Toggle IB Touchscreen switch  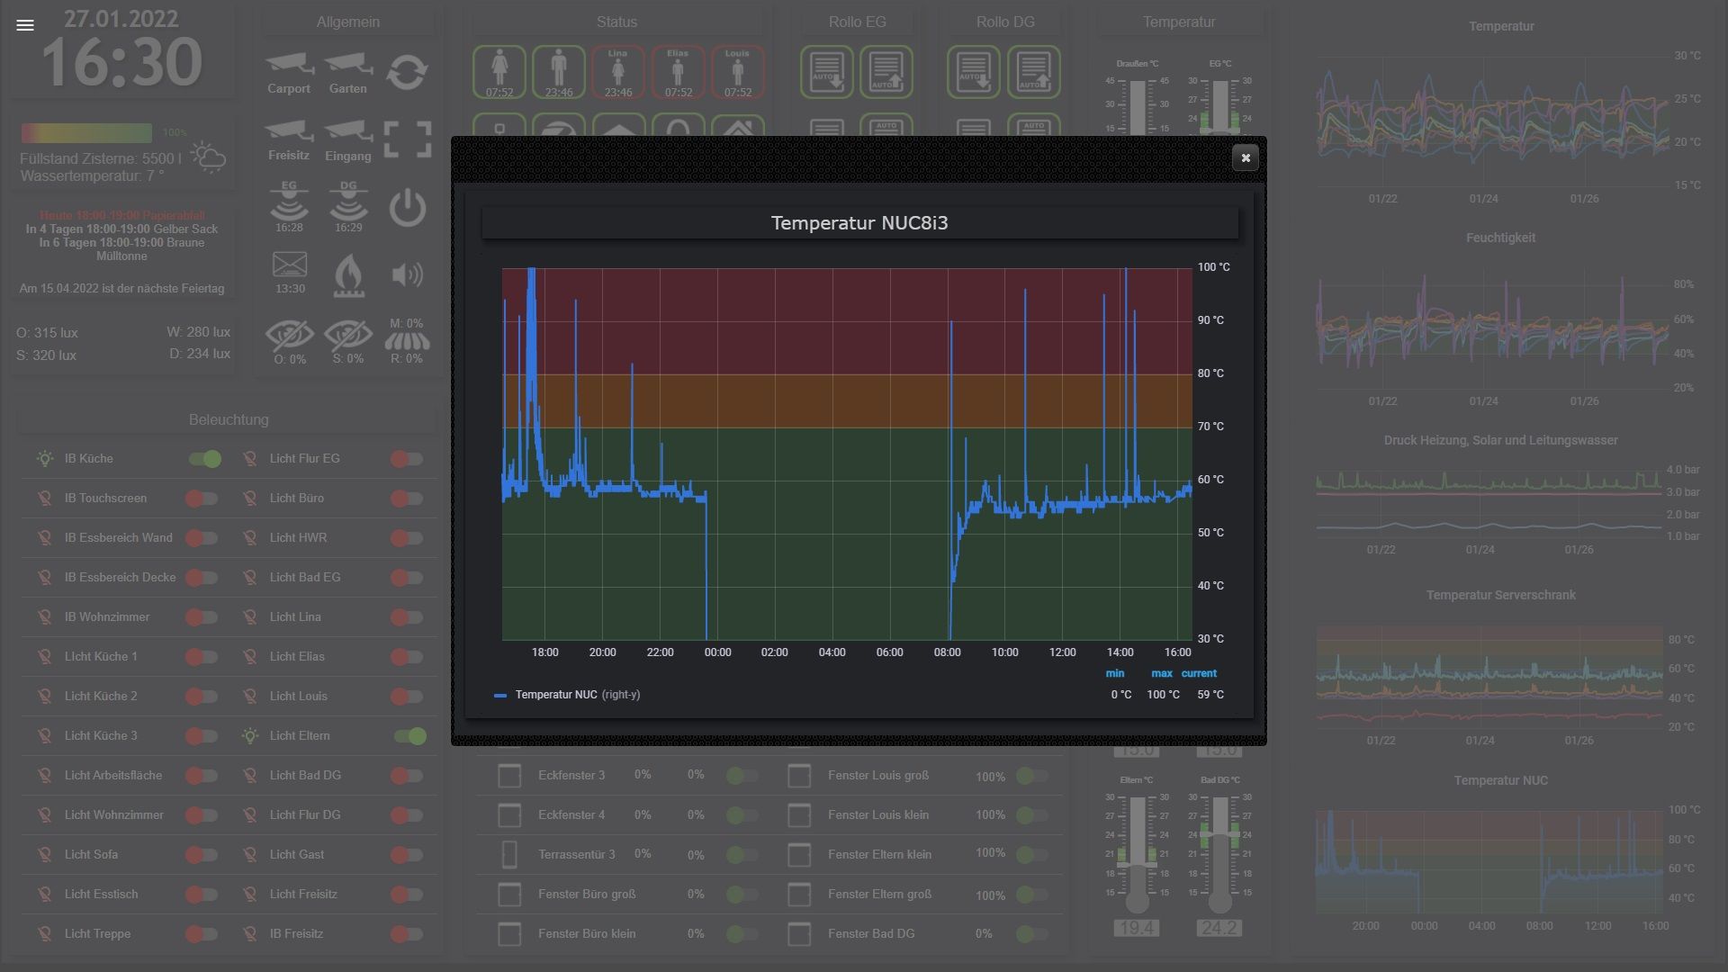[x=202, y=499]
